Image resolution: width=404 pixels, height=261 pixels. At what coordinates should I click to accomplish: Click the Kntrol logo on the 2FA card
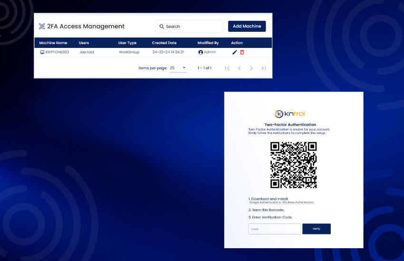tap(290, 113)
